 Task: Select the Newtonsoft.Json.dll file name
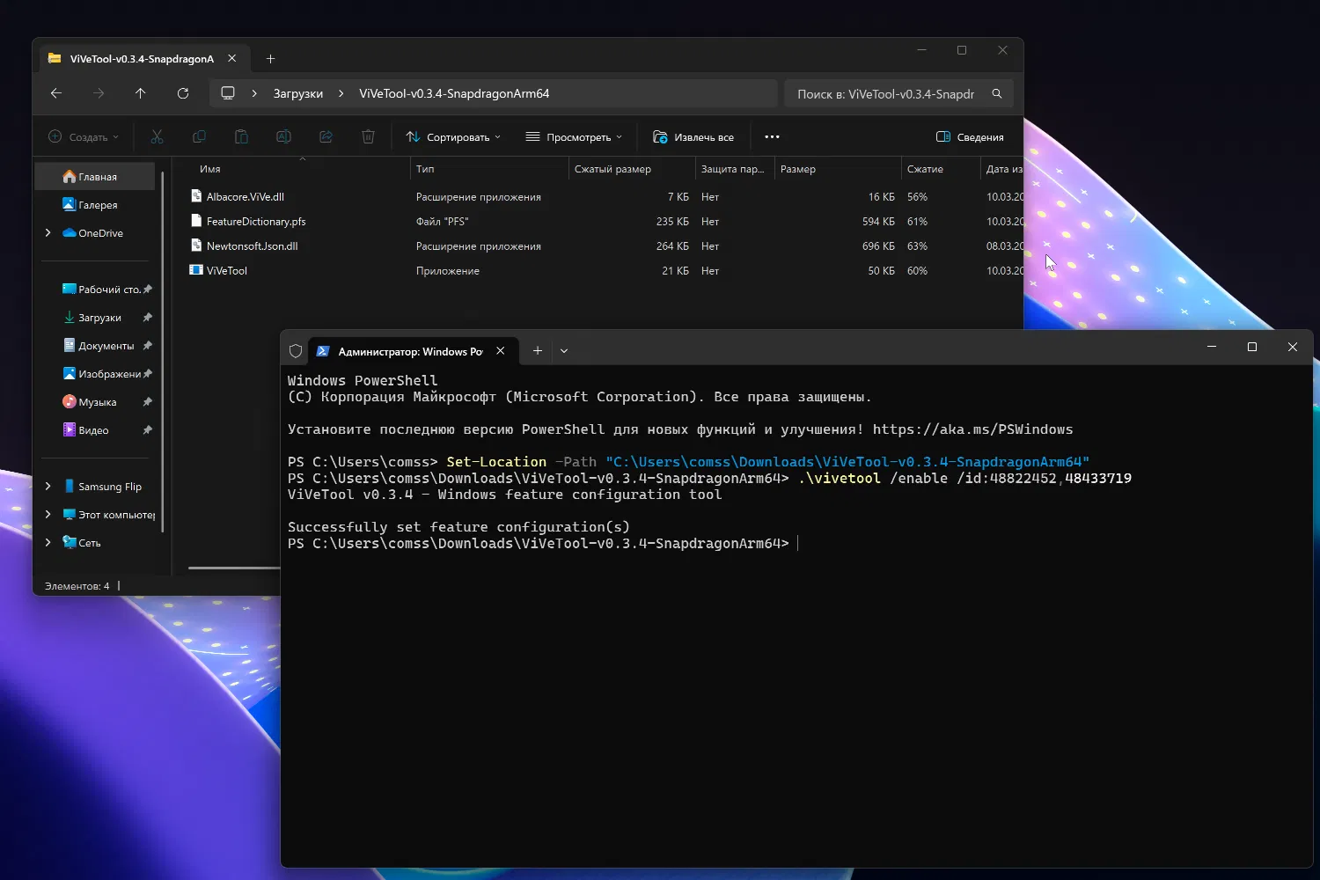[252, 246]
